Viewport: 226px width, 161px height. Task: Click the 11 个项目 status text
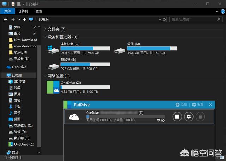(x=11, y=158)
